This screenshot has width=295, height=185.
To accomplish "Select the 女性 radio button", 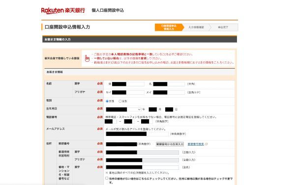I will (120, 101).
